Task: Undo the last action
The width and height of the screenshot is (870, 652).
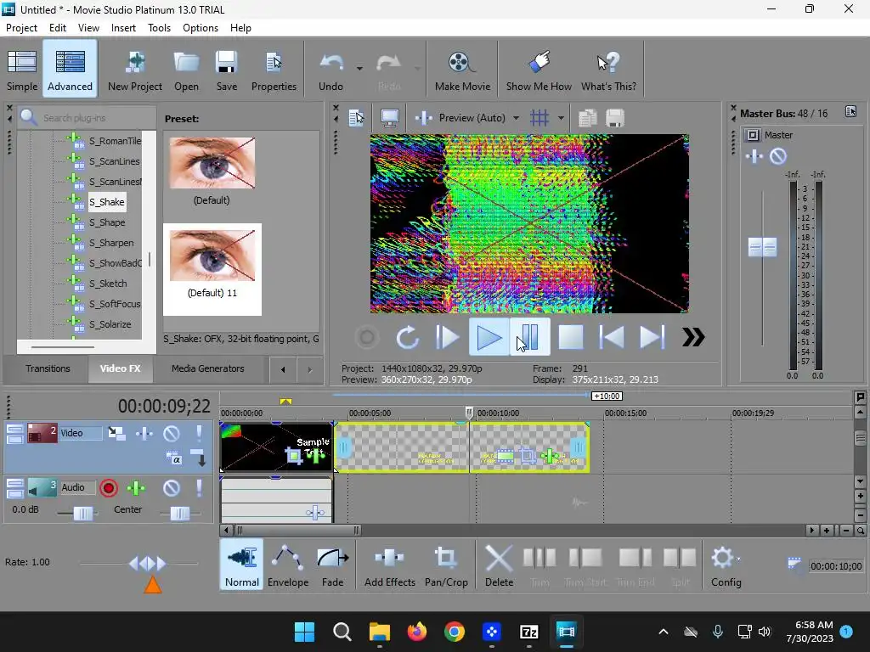Action: click(x=330, y=70)
